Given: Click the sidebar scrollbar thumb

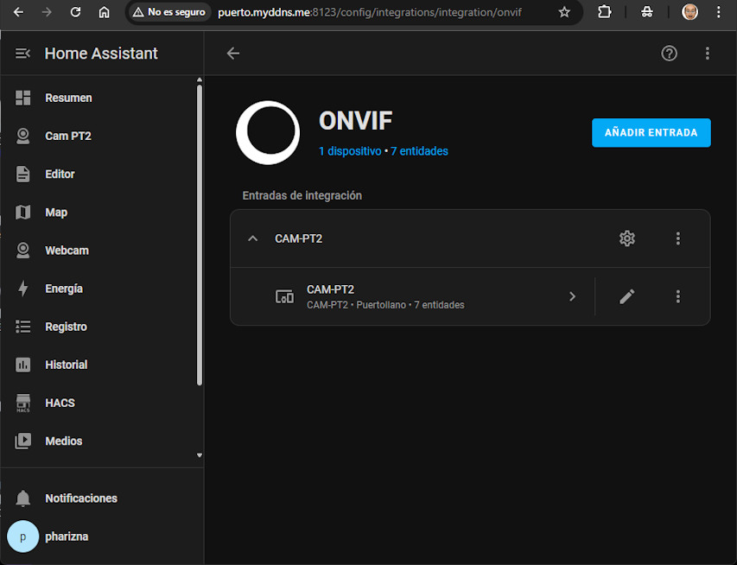Looking at the screenshot, I should (200, 235).
